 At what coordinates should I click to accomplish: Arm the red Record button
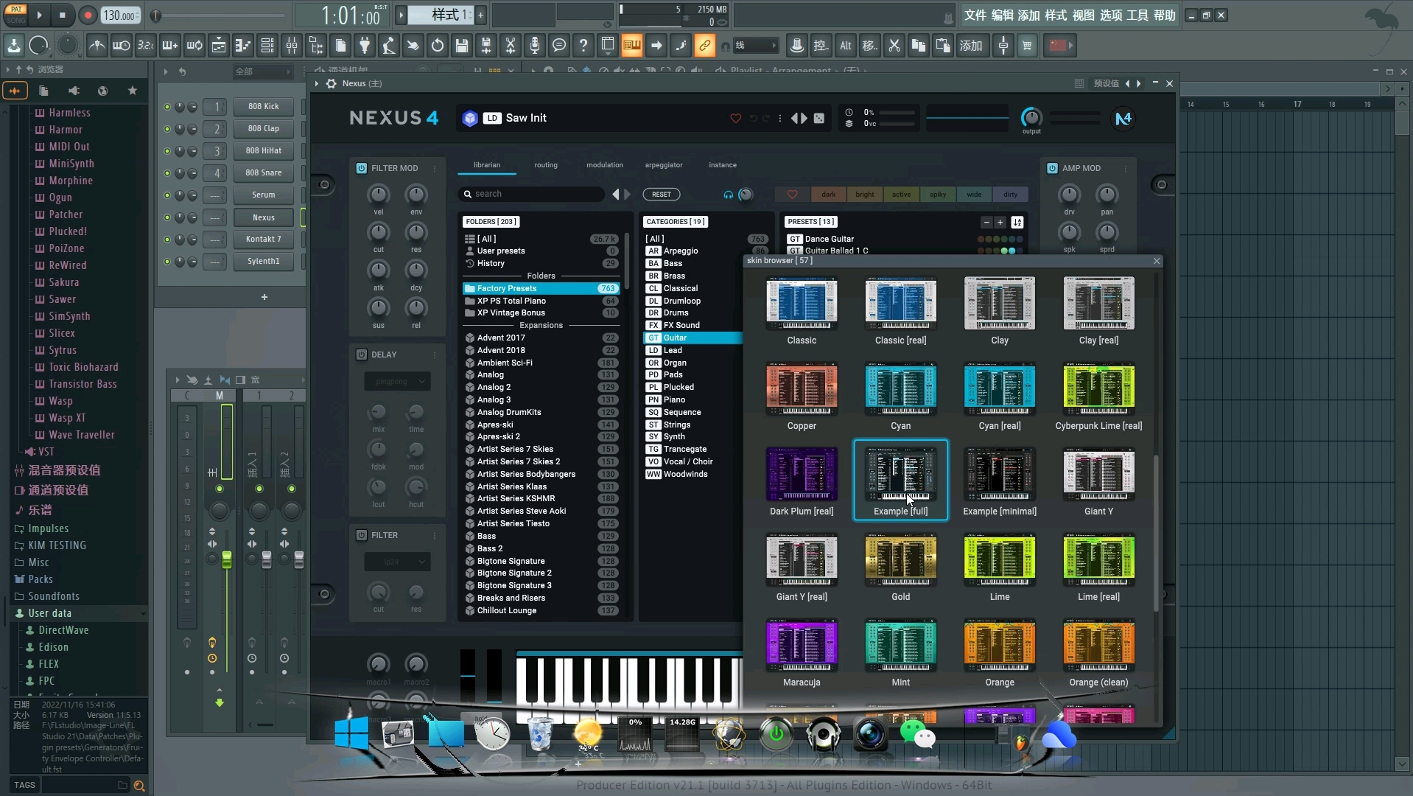(x=88, y=15)
